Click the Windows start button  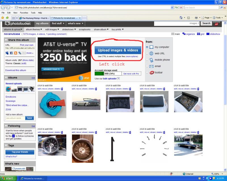tap(8, 178)
